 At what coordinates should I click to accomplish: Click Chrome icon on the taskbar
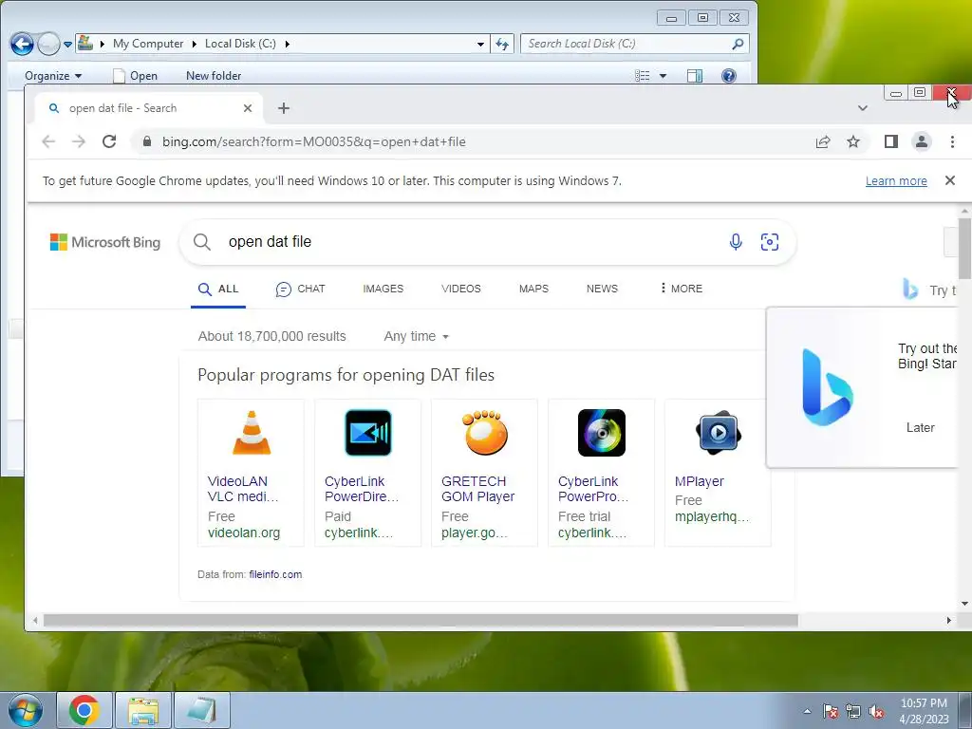[x=84, y=710]
